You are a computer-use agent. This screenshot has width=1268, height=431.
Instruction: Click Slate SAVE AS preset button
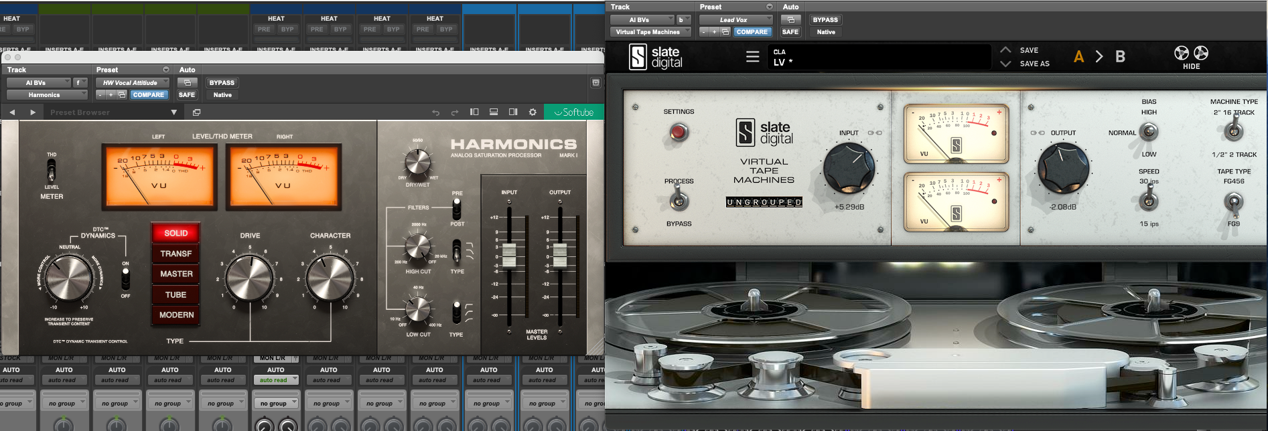tap(1035, 64)
